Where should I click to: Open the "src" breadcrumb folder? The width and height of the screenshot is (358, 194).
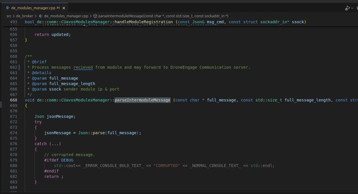pyautogui.click(x=9, y=16)
